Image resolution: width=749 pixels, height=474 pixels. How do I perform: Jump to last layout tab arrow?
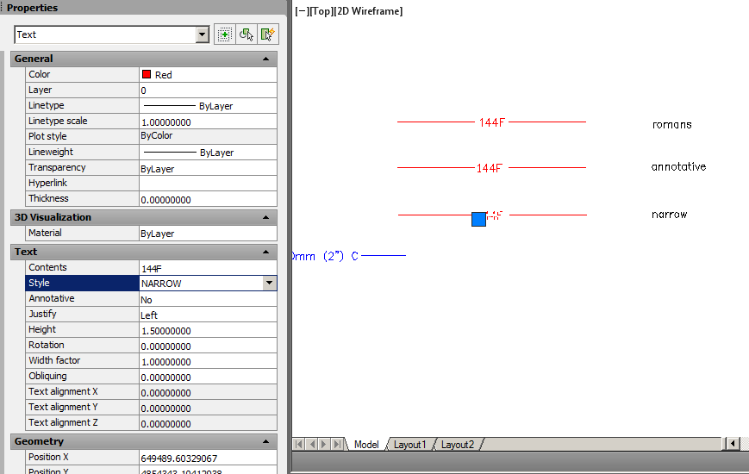coord(337,445)
